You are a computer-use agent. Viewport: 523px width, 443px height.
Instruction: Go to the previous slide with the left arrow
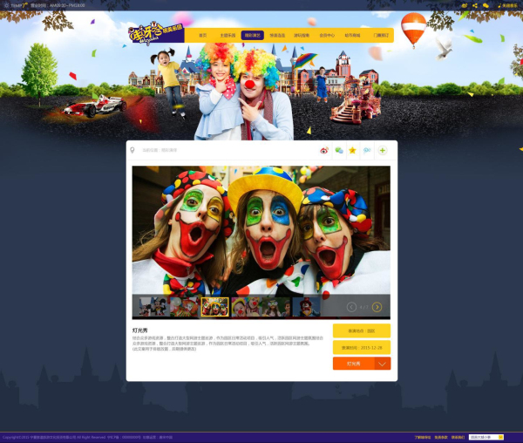[352, 307]
